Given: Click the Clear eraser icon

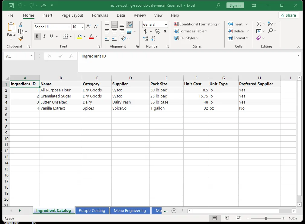Looking at the screenshot, I should 259,38.
